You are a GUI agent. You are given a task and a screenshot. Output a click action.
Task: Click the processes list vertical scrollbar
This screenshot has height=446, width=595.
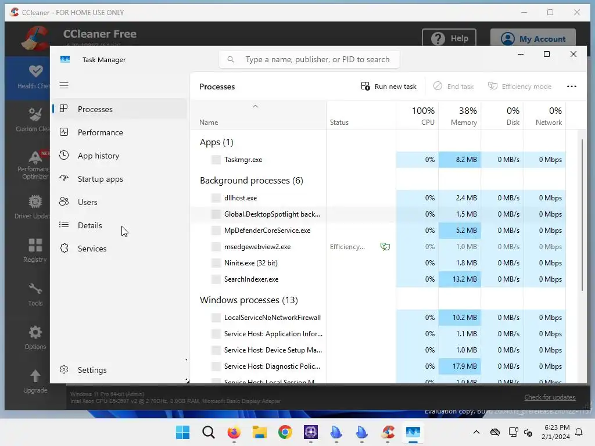(x=582, y=215)
